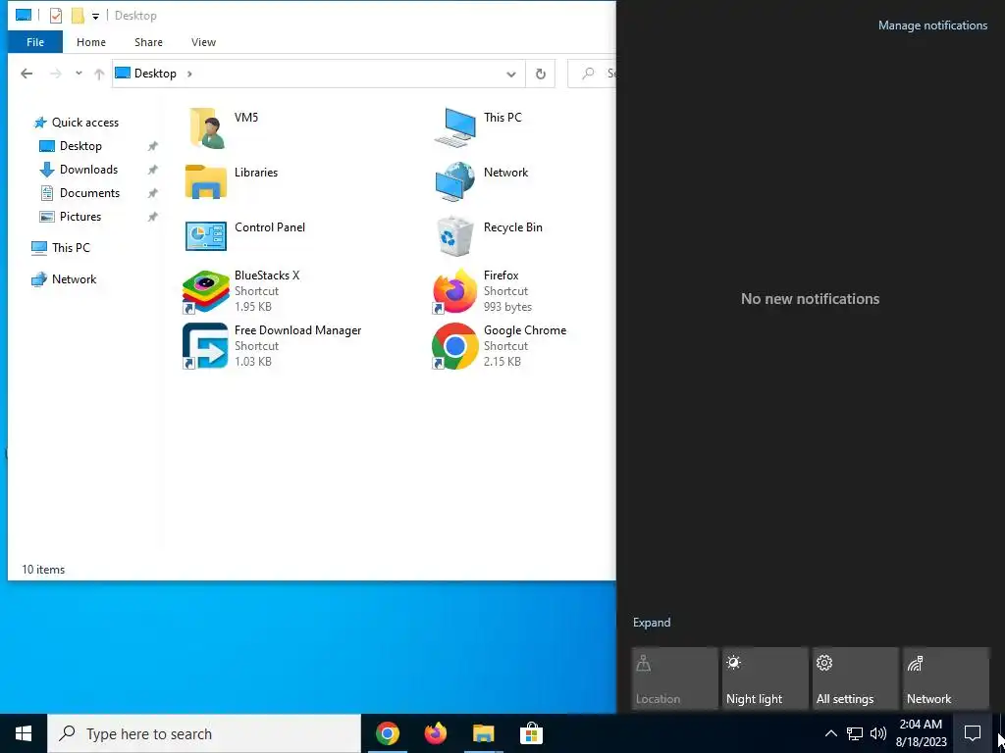The image size is (1005, 753).
Task: Select Documents in navigation pane
Action: pyautogui.click(x=89, y=193)
